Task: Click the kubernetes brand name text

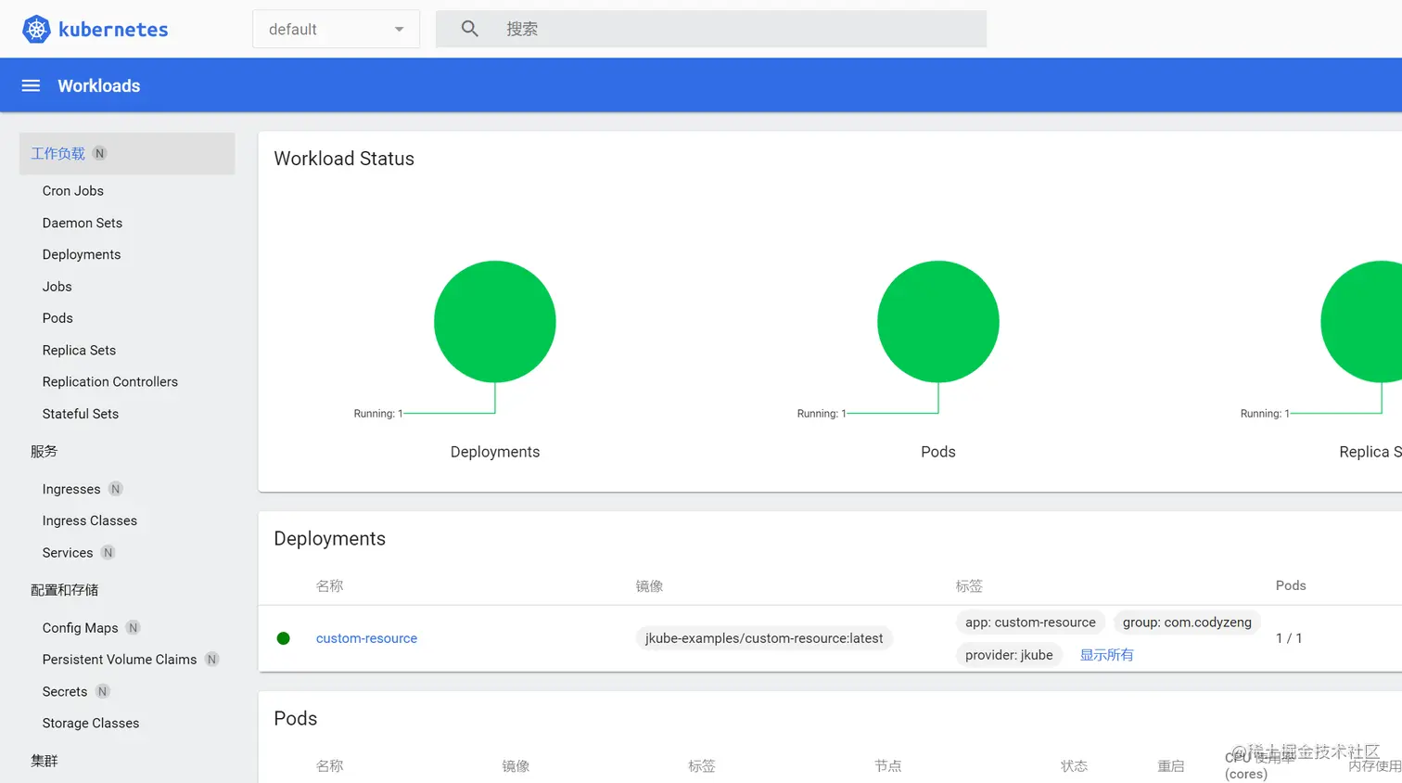Action: pyautogui.click(x=113, y=30)
